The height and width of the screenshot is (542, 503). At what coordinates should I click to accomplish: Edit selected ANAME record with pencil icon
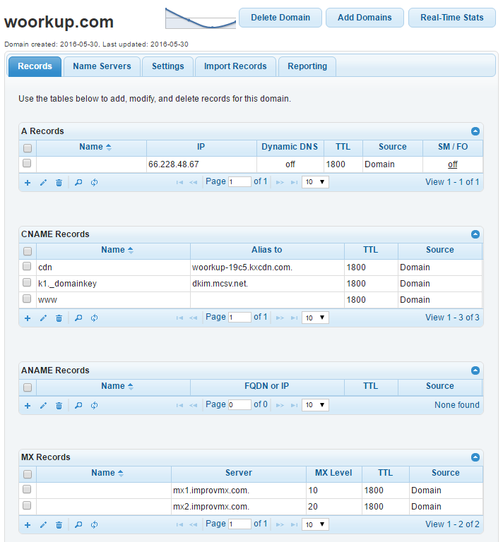click(x=43, y=406)
